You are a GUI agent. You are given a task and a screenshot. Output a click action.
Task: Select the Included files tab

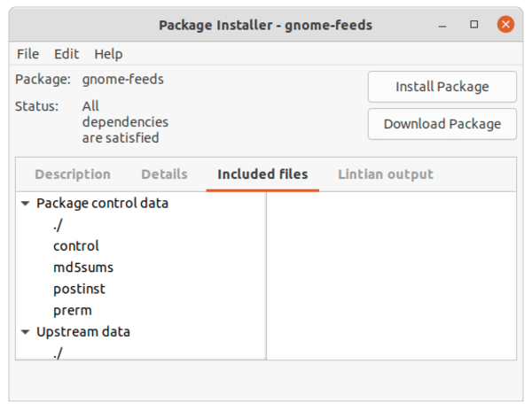262,174
